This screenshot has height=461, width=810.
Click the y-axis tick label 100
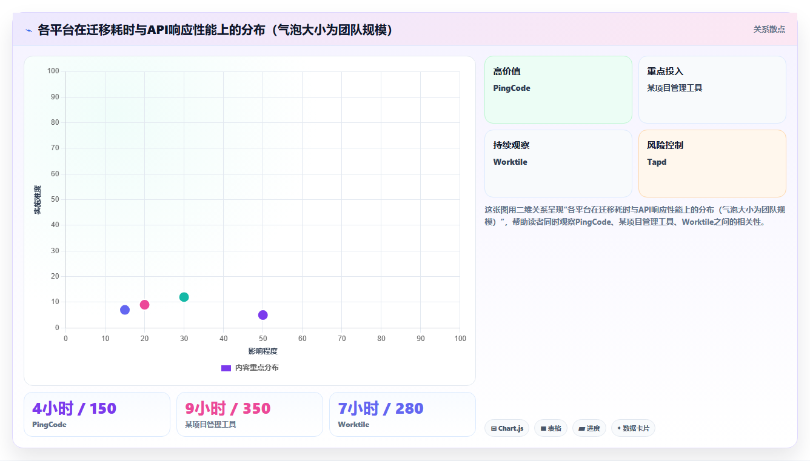53,71
